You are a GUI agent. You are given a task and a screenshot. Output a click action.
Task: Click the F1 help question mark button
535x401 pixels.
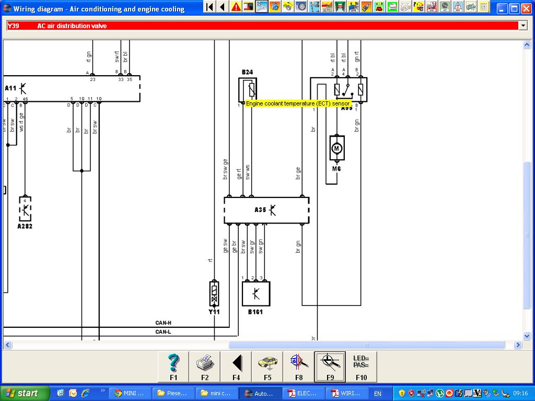tap(173, 366)
